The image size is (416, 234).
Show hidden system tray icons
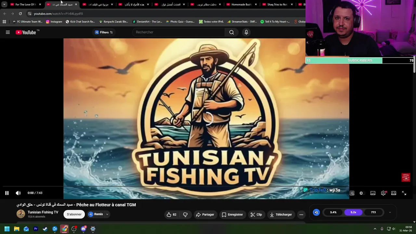click(375, 229)
